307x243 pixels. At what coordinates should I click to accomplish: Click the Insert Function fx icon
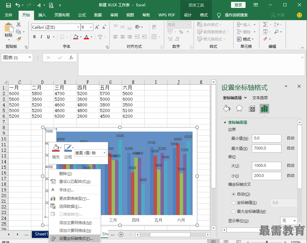[x=71, y=58]
